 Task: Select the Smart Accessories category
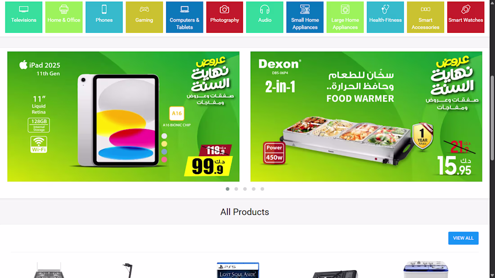point(425,17)
